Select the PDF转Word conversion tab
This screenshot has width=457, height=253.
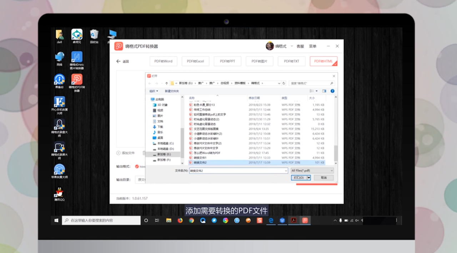click(x=163, y=61)
